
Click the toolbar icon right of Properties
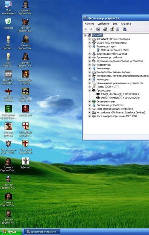coord(118,29)
